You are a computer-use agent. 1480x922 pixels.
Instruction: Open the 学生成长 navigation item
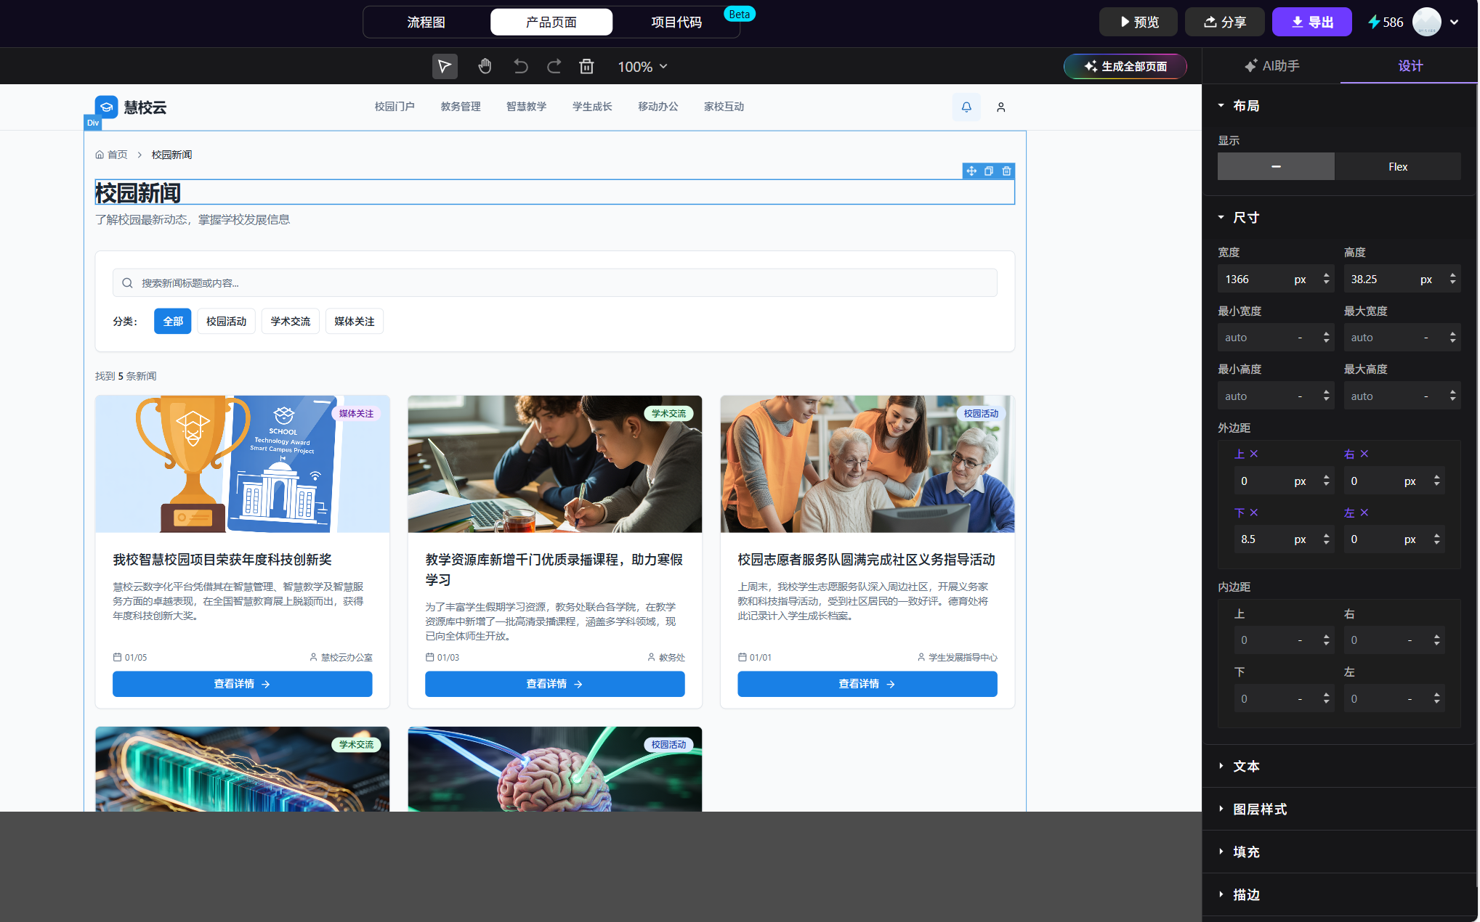click(x=592, y=107)
